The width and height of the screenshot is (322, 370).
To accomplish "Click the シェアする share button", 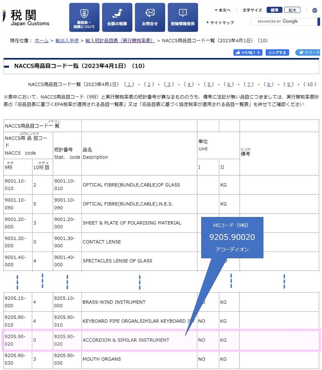I will [x=277, y=52].
